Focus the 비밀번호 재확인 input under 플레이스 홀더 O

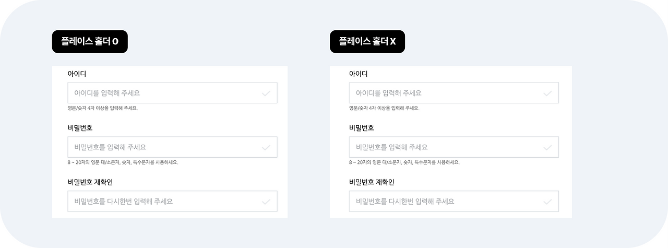(172, 201)
